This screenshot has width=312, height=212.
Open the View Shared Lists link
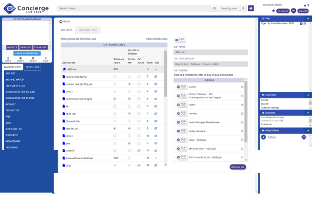(x=157, y=39)
